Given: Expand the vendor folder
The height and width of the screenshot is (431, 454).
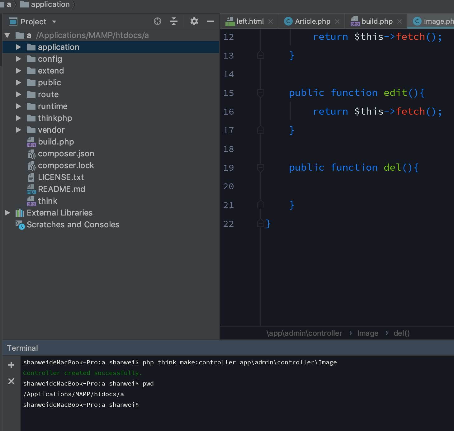Looking at the screenshot, I should (19, 130).
